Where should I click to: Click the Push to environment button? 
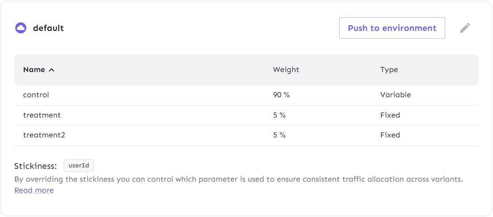pos(392,28)
